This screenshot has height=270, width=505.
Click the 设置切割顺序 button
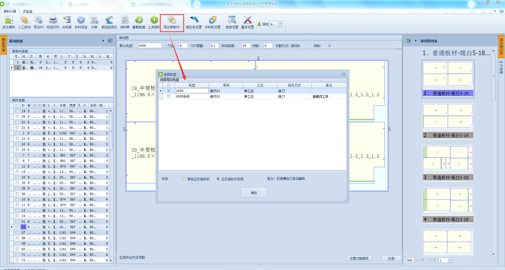(x=359, y=258)
